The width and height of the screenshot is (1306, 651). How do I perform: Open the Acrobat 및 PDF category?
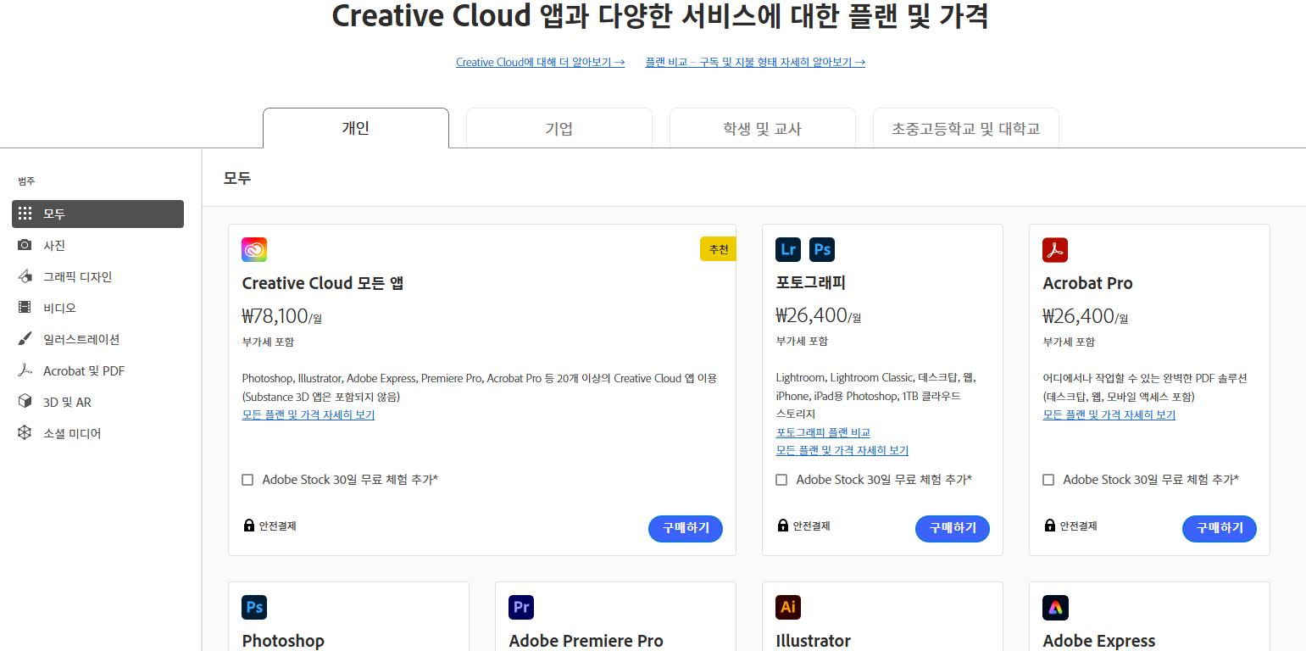point(97,370)
